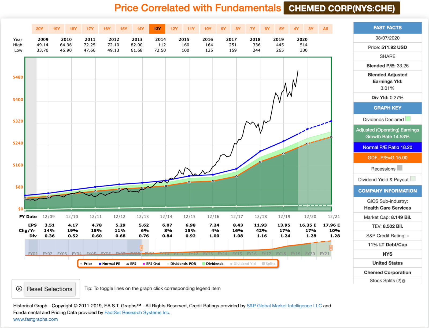The height and width of the screenshot is (328, 429).
Task: Switch to 16Y time range
Action: (107, 29)
